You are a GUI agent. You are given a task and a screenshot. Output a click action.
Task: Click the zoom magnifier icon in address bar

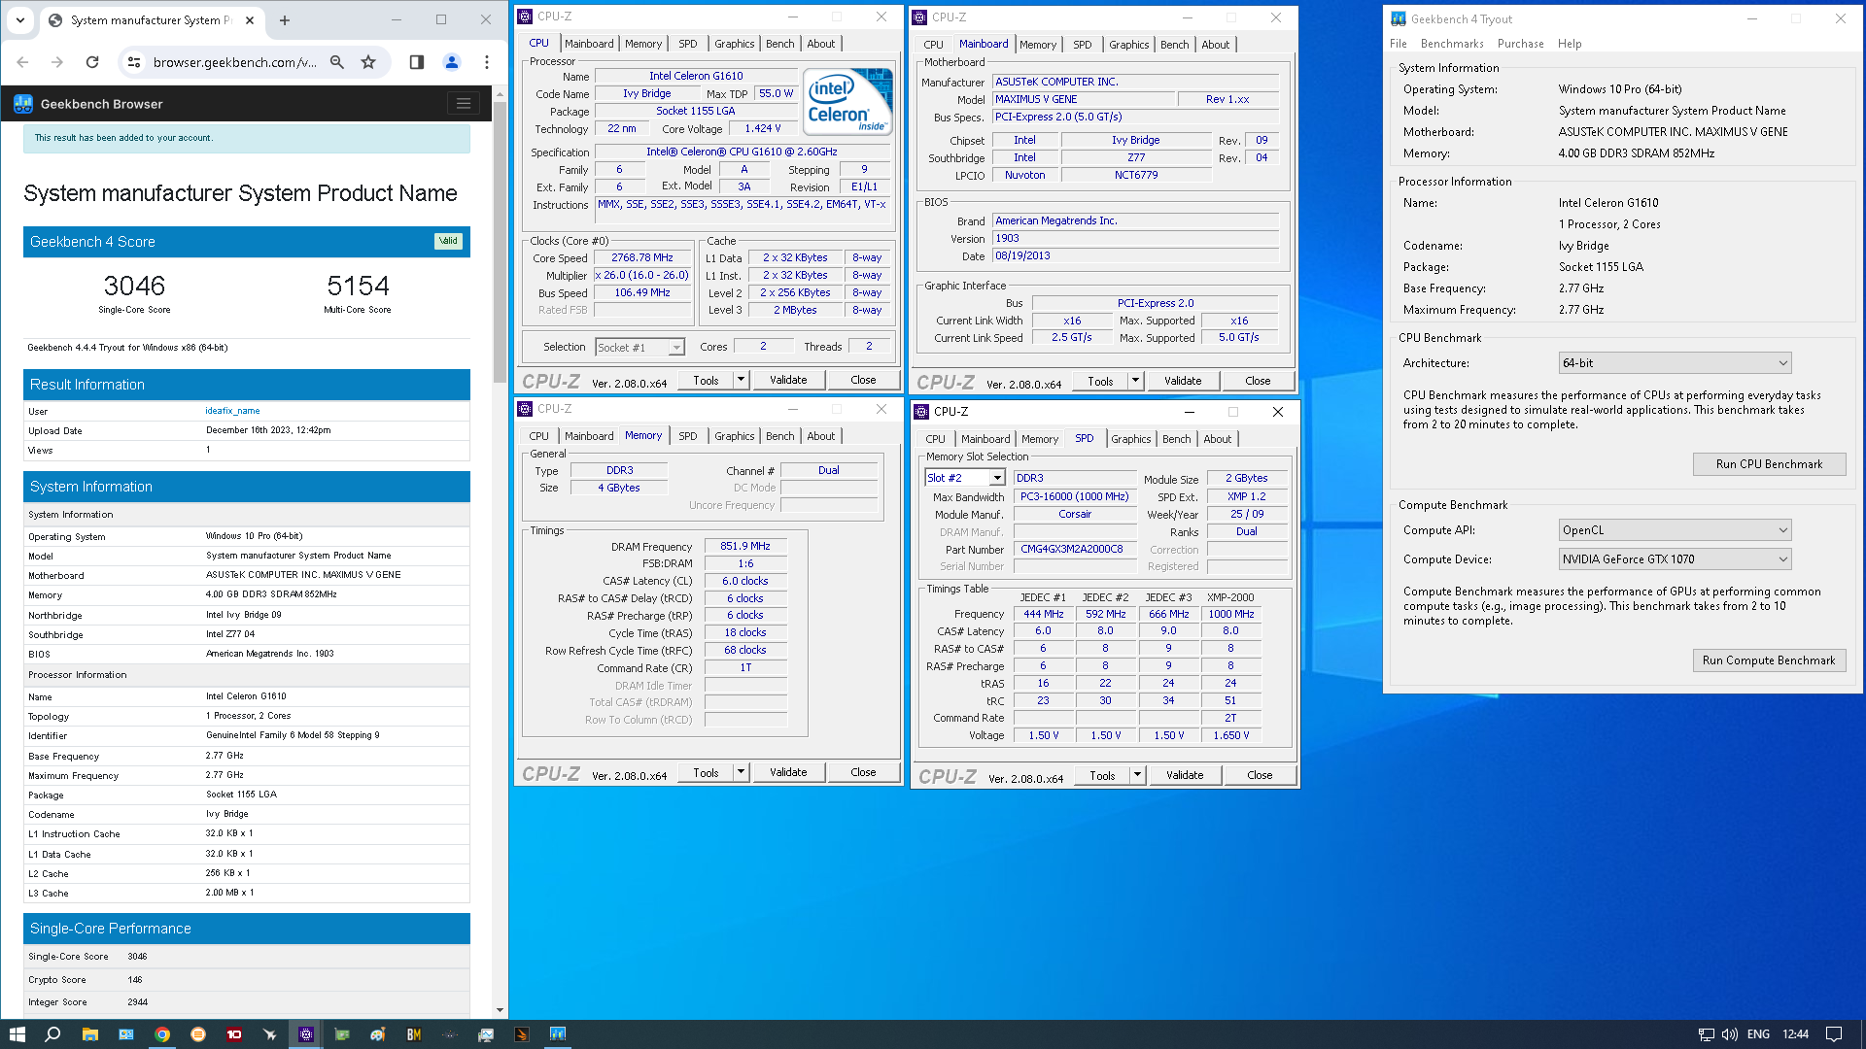click(x=337, y=62)
